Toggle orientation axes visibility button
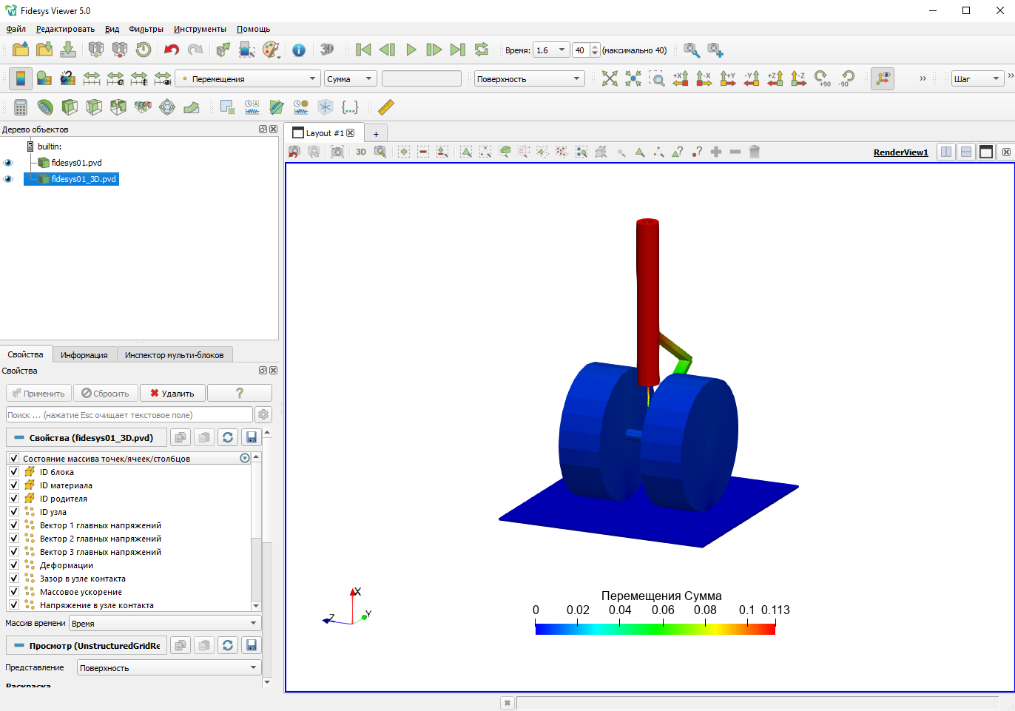 (x=883, y=78)
